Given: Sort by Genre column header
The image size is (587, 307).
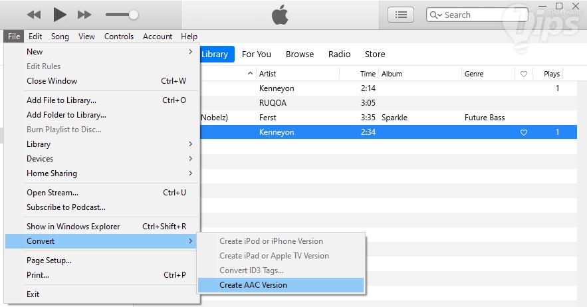Looking at the screenshot, I should pyautogui.click(x=488, y=74).
